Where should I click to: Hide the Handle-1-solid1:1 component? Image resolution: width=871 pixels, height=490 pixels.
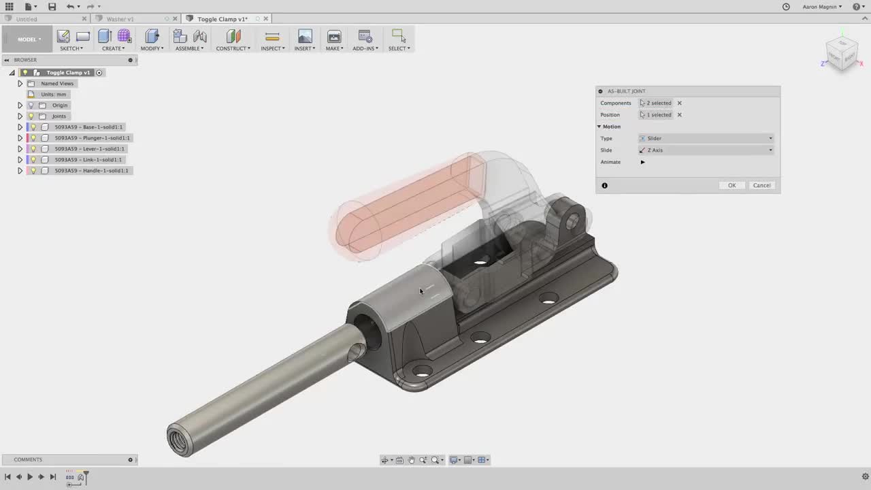point(33,171)
